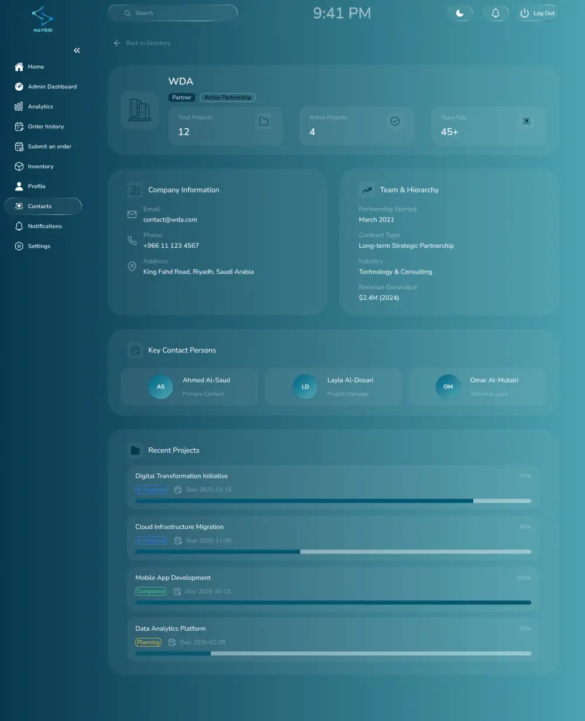Click the Log Out button
This screenshot has height=721, width=585.
537,12
